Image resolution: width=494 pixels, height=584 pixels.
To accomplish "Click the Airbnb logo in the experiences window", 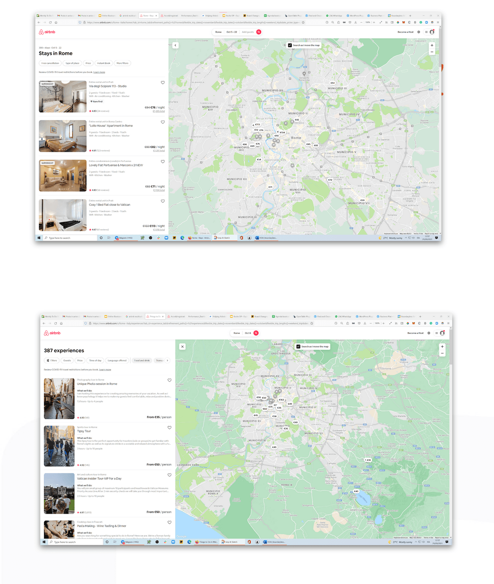I will click(x=52, y=333).
